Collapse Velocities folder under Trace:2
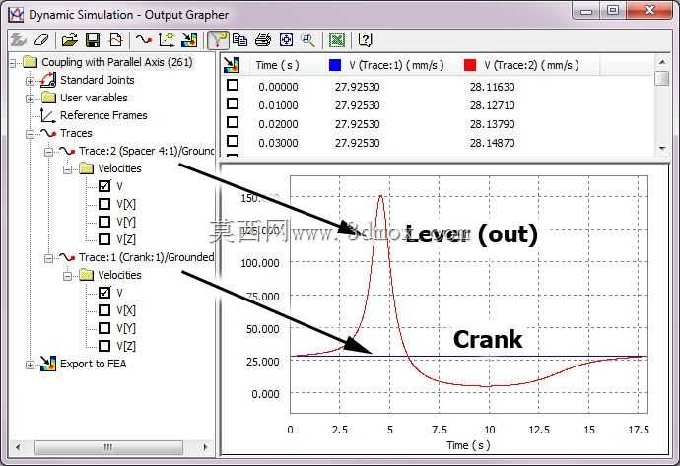Image resolution: width=680 pixels, height=466 pixels. (x=67, y=169)
